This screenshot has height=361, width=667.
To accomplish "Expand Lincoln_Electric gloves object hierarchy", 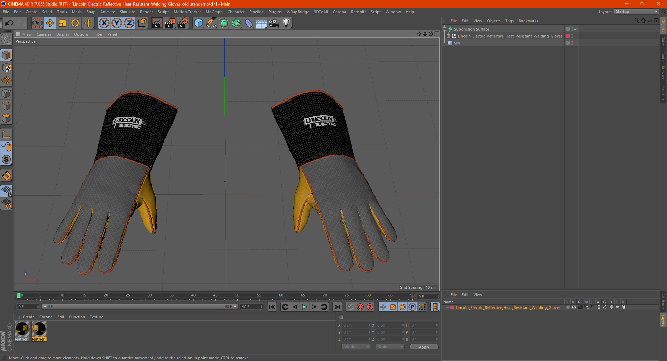I will tap(448, 36).
